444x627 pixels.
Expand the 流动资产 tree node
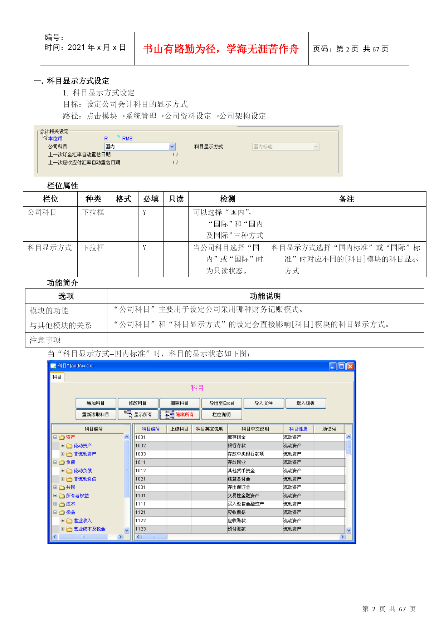point(63,446)
